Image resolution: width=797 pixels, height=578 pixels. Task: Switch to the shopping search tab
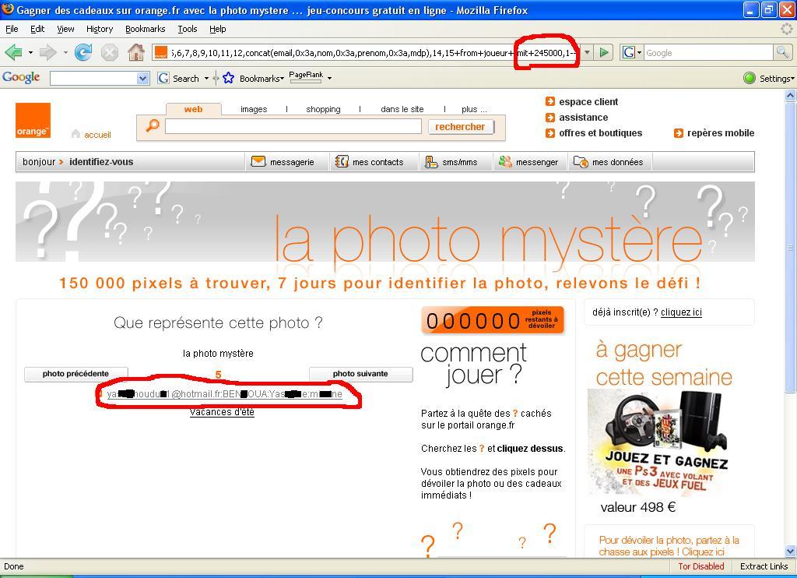pyautogui.click(x=323, y=109)
